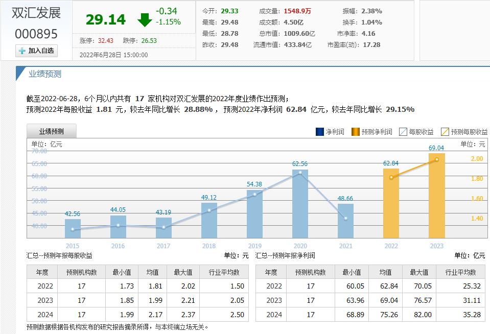
Task: Open the 2021 year label on chart axis
Action: pyautogui.click(x=346, y=246)
